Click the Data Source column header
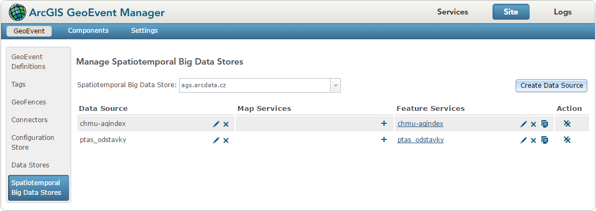 click(104, 109)
